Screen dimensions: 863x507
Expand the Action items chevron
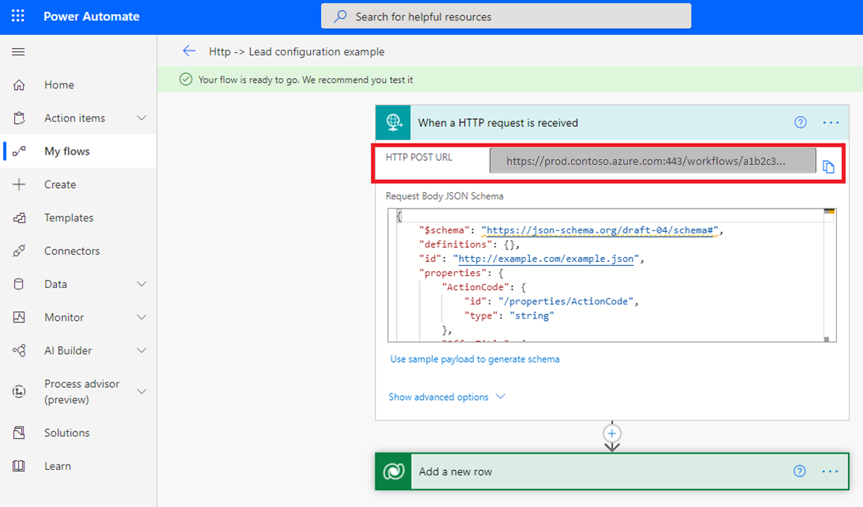click(141, 117)
